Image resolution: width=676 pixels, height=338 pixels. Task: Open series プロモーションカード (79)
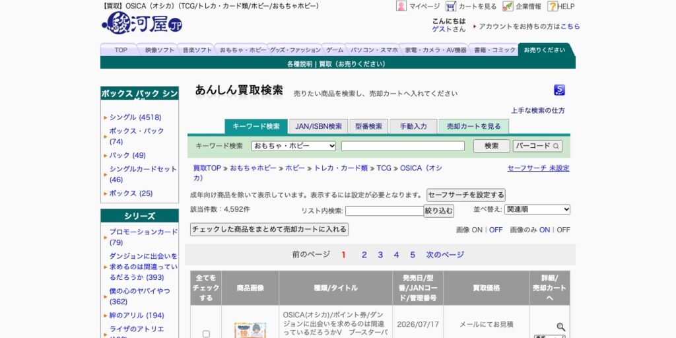(143, 237)
